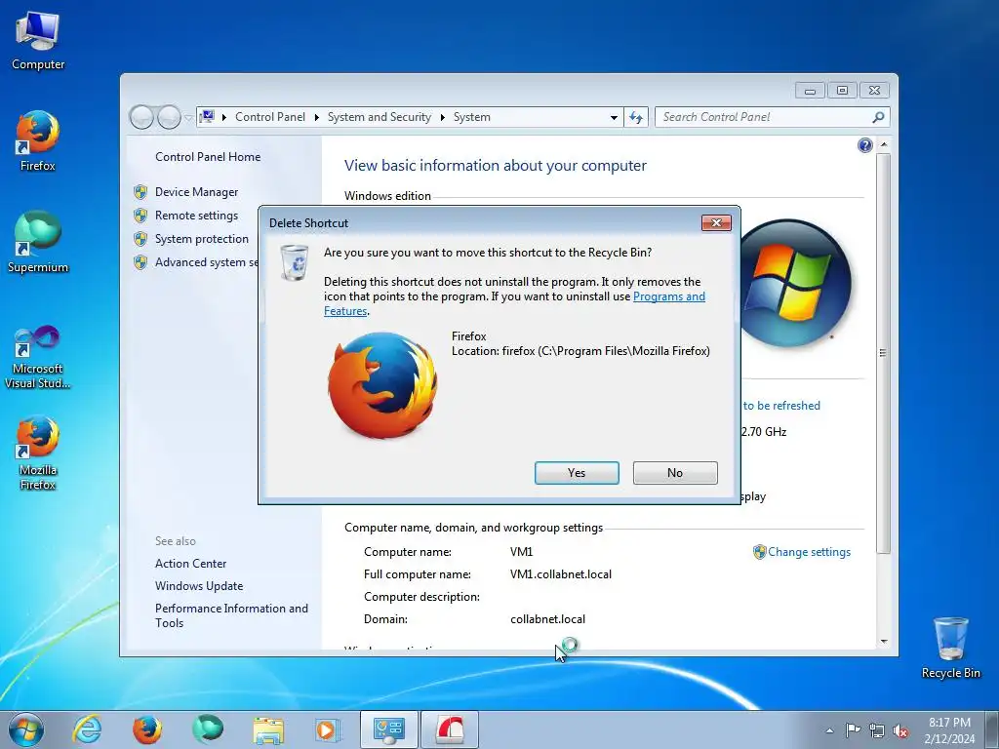Show hidden system tray icons
999x749 pixels.
click(x=829, y=730)
